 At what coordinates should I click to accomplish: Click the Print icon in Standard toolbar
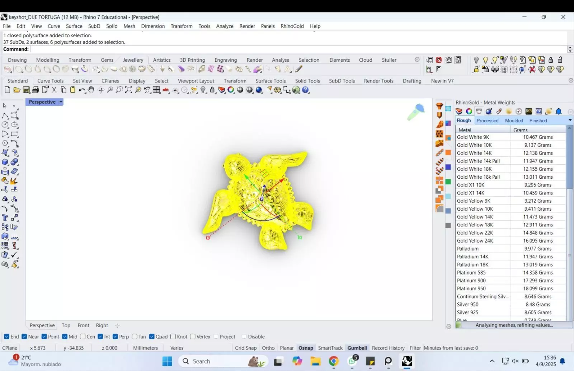[36, 90]
